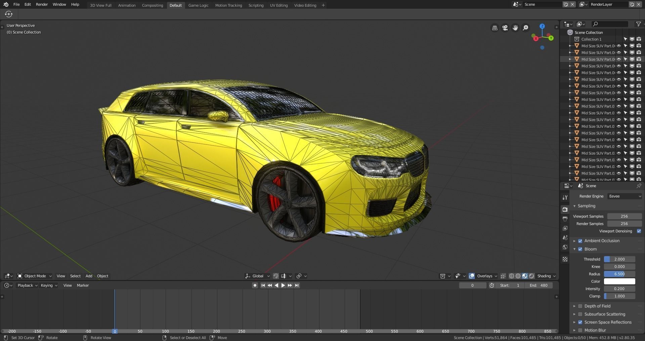Create a new scene with the copy icon

(x=566, y=4)
